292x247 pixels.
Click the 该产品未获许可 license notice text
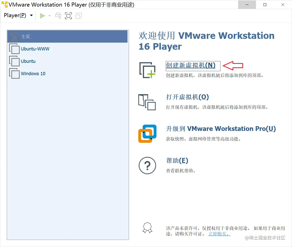point(225,231)
